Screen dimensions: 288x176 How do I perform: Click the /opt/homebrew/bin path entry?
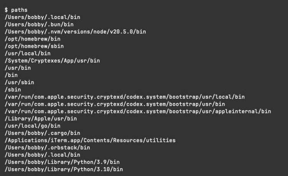coord(33,39)
